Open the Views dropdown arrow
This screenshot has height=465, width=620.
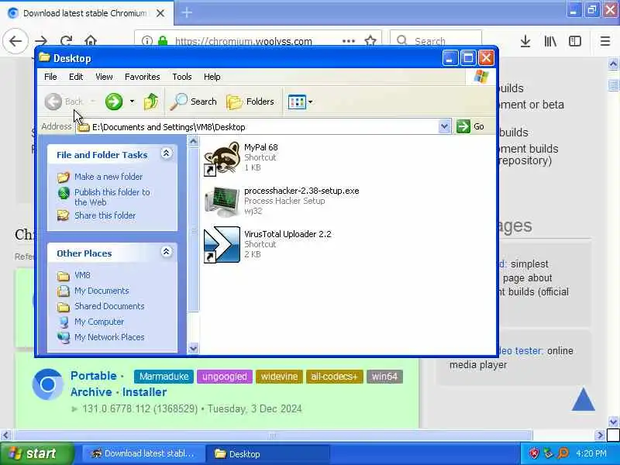point(311,102)
